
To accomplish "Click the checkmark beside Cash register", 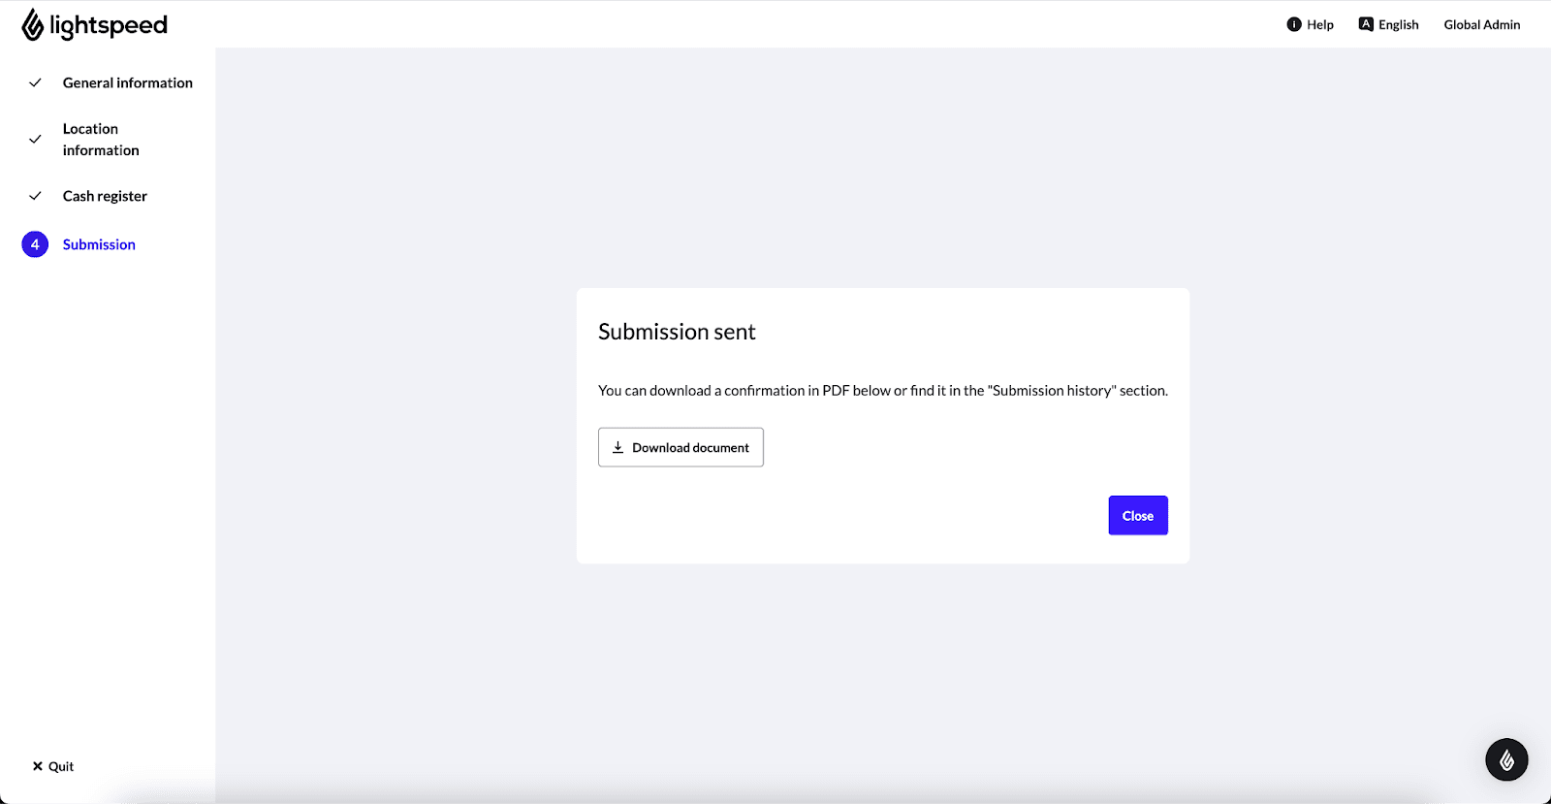I will pyautogui.click(x=35, y=196).
